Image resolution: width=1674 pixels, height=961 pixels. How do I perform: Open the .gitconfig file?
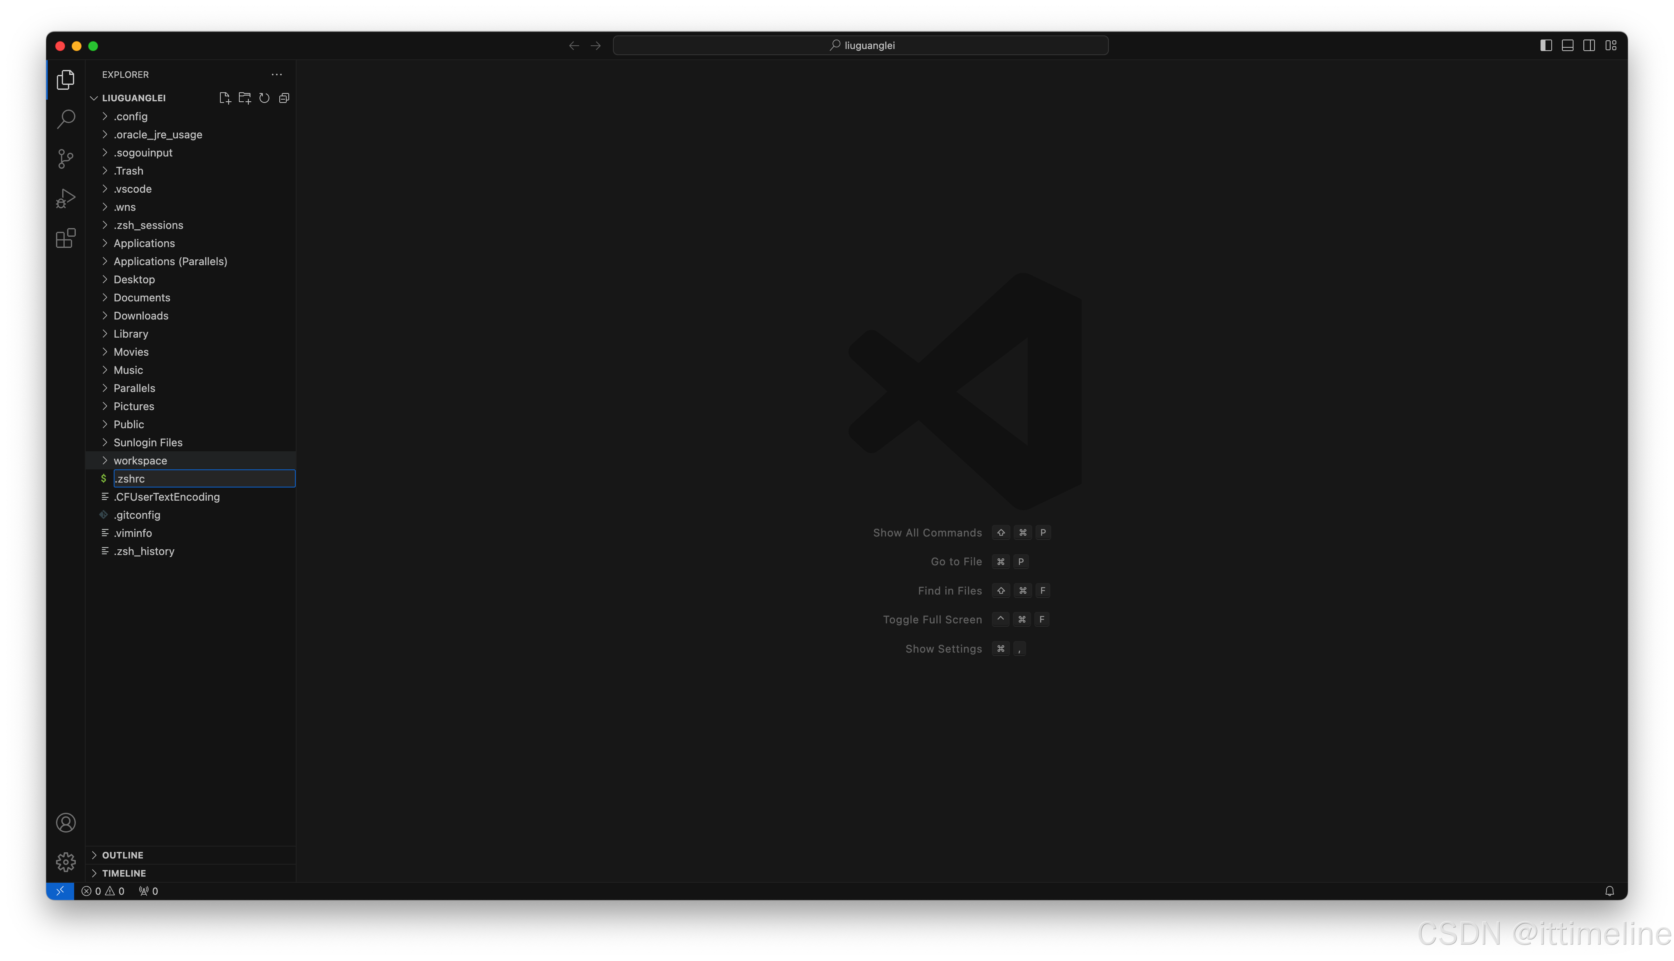pyautogui.click(x=137, y=515)
